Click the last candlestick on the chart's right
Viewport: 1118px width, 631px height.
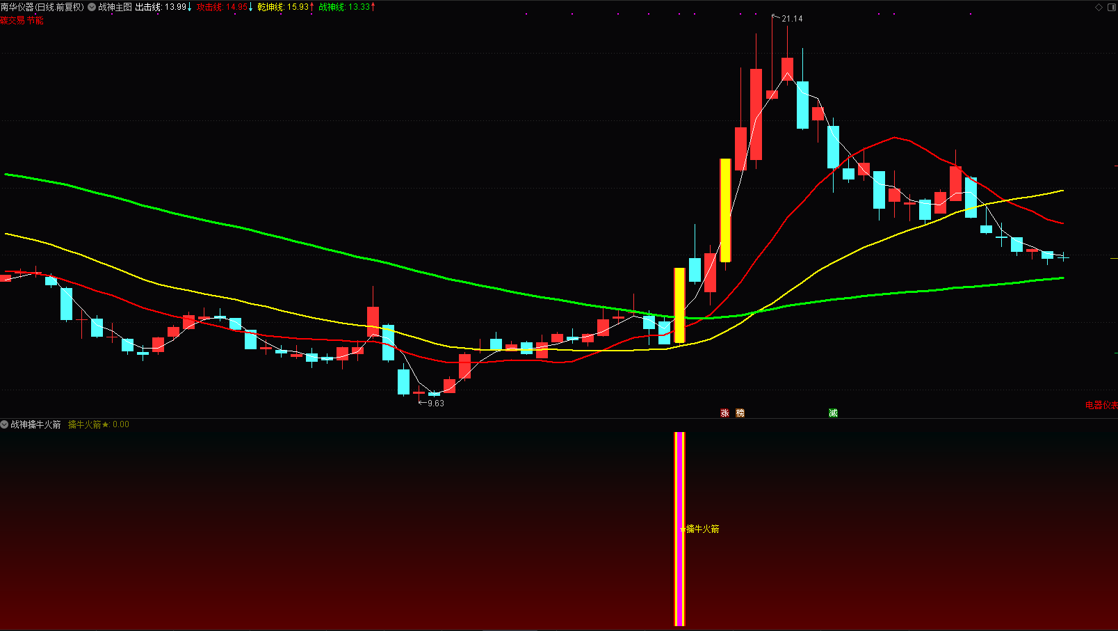pyautogui.click(x=1063, y=257)
